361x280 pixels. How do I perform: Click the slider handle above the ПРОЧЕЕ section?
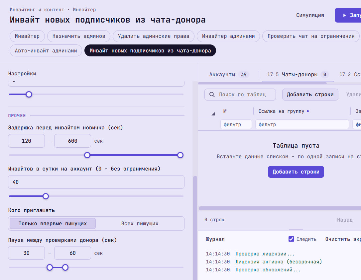[29, 94]
